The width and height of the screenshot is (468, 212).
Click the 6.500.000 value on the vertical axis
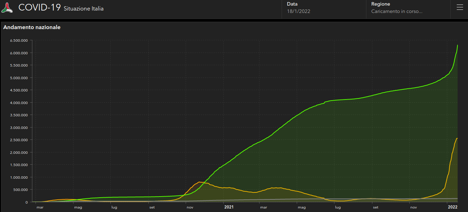[19, 40]
